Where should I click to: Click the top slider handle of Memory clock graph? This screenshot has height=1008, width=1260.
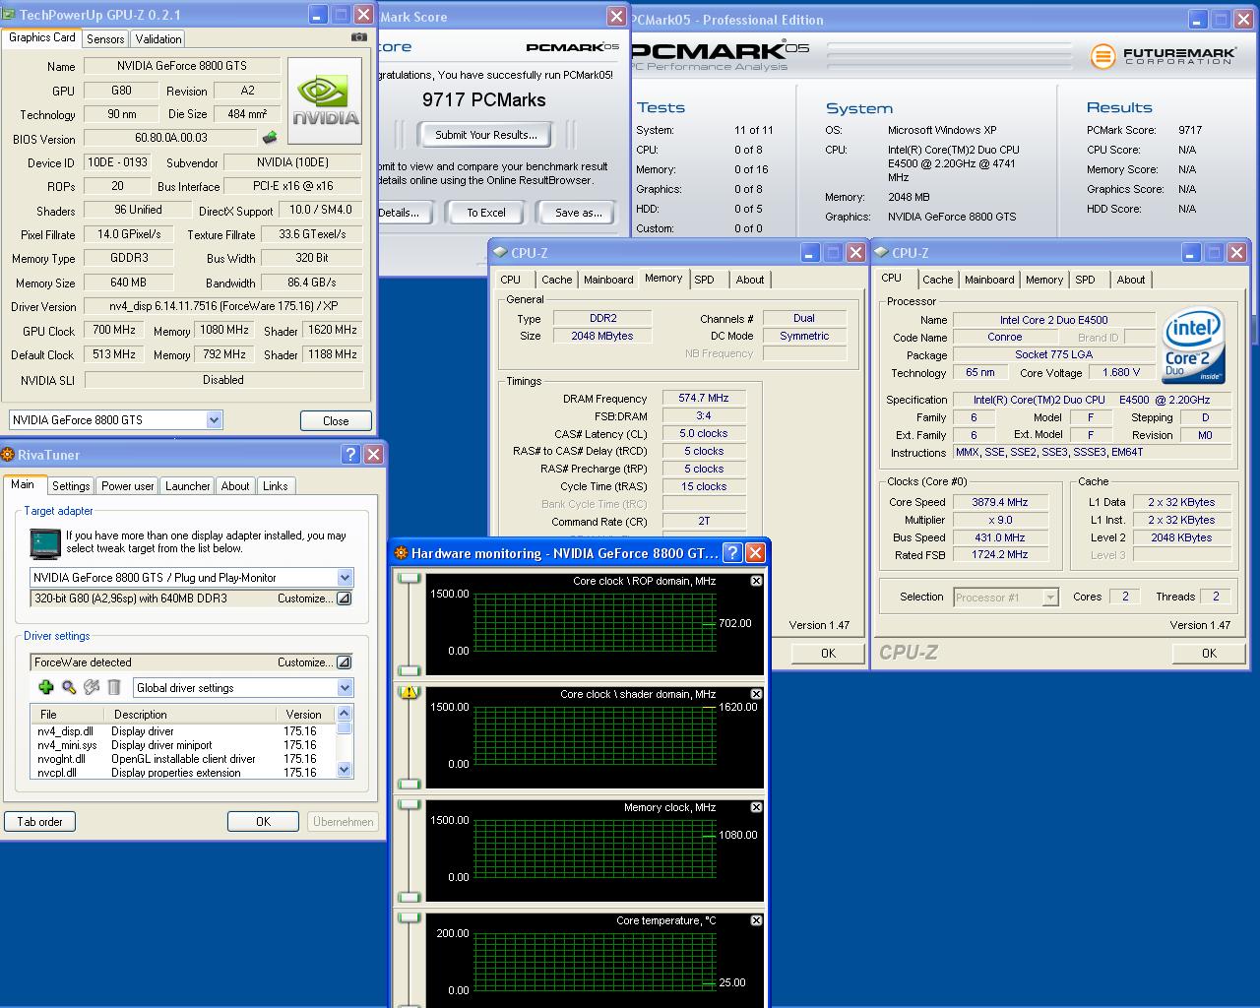coord(409,804)
